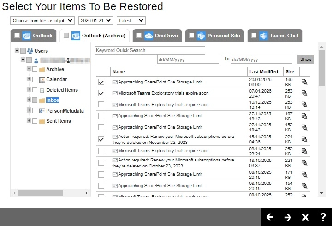The image size is (332, 226).
Task: Preview the email dated 15/11/2025
Action: [x=304, y=139]
